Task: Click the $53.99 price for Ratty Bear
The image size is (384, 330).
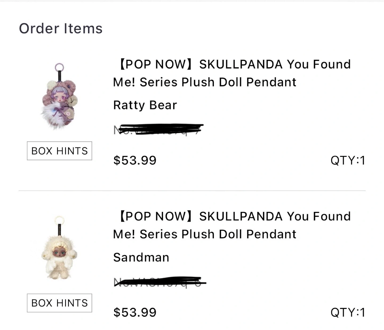Action: 135,160
